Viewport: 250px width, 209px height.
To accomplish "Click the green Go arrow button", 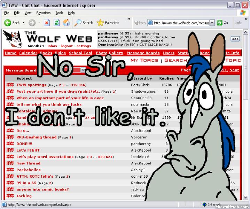I will [x=222, y=23].
